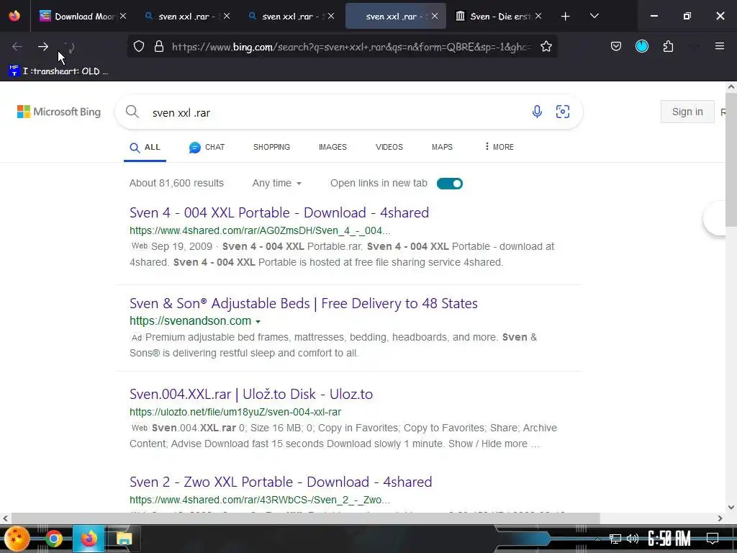Open the extensions puzzle icon

[x=668, y=46]
